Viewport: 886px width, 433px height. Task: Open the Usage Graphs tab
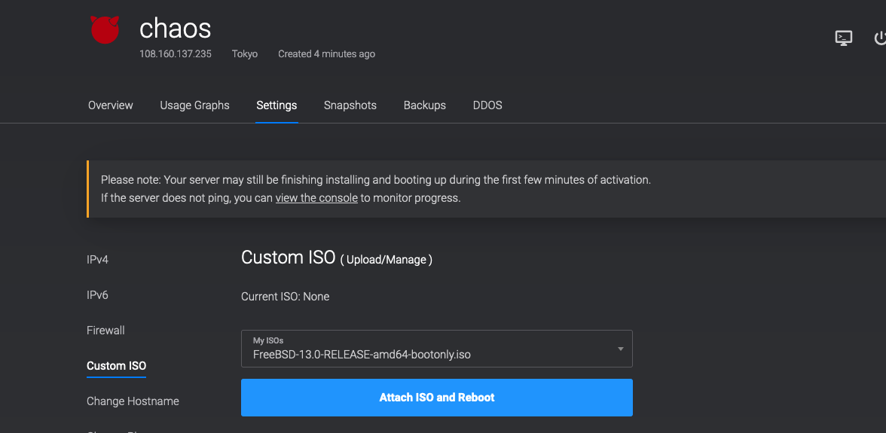coord(194,105)
